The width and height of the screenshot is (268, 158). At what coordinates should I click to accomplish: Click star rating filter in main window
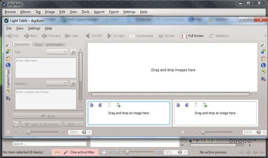point(240,141)
